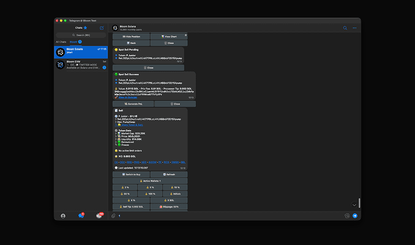The height and width of the screenshot is (245, 415).
Task: Open the three-dot more options menu
Action: pyautogui.click(x=354, y=28)
